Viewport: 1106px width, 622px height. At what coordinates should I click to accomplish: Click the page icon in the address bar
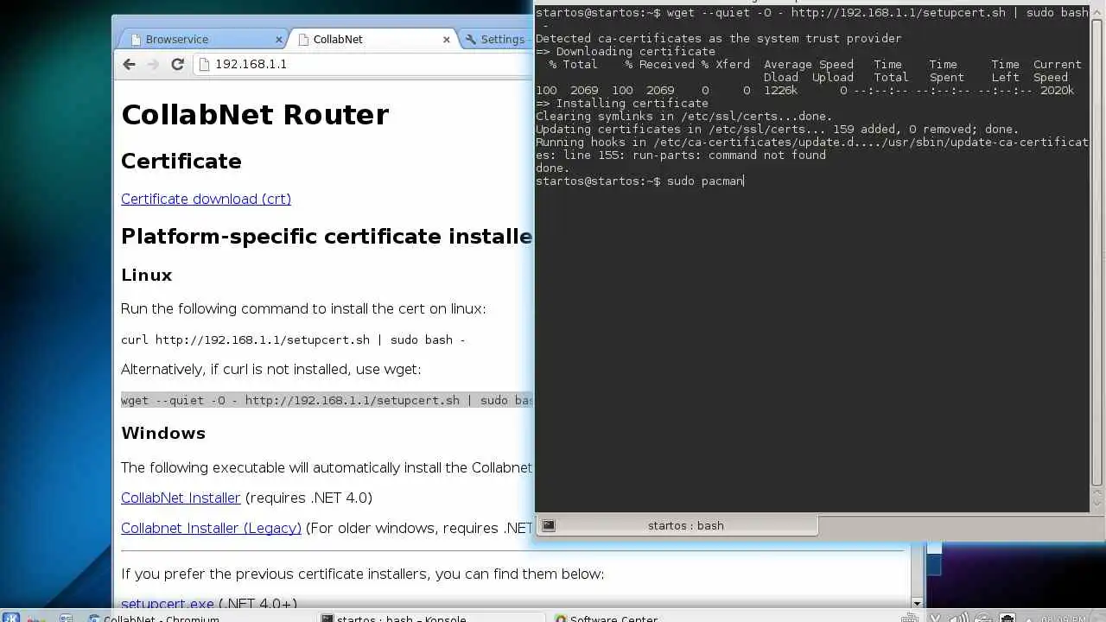204,64
